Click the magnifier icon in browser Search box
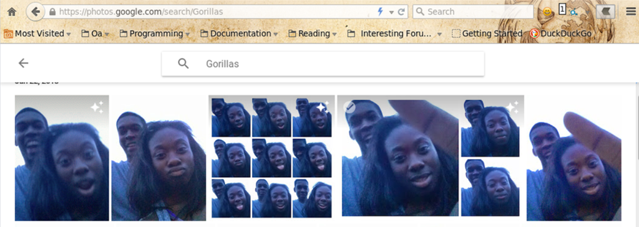 420,12
